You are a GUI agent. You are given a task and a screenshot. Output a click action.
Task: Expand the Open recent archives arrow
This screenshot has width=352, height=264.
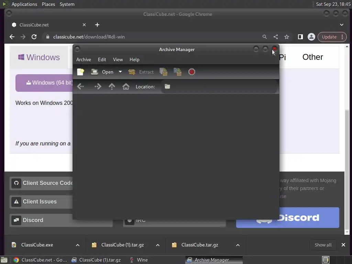[120, 72]
